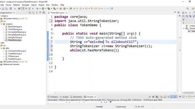Collapse the corejava package tree node
The height and width of the screenshot is (109, 195).
(2, 24)
